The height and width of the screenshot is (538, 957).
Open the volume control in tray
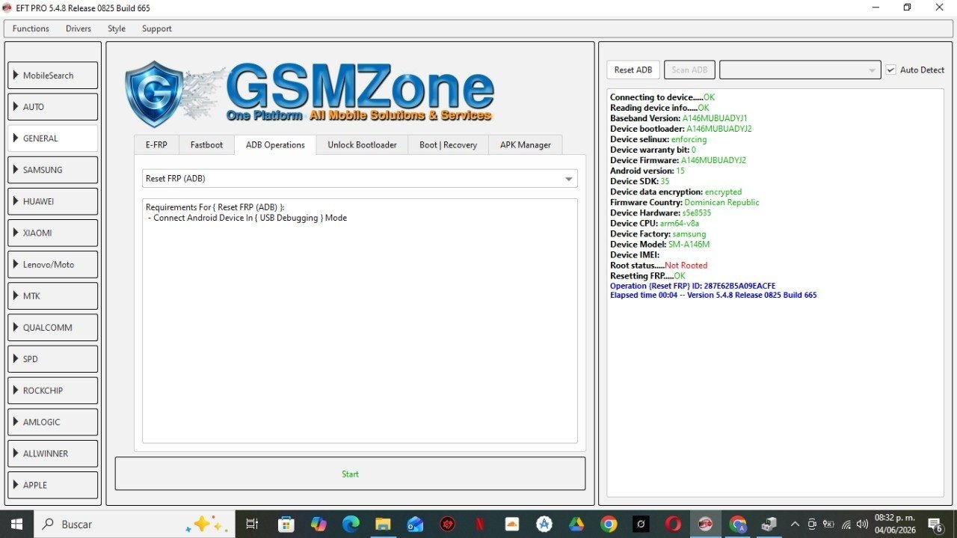(x=862, y=524)
